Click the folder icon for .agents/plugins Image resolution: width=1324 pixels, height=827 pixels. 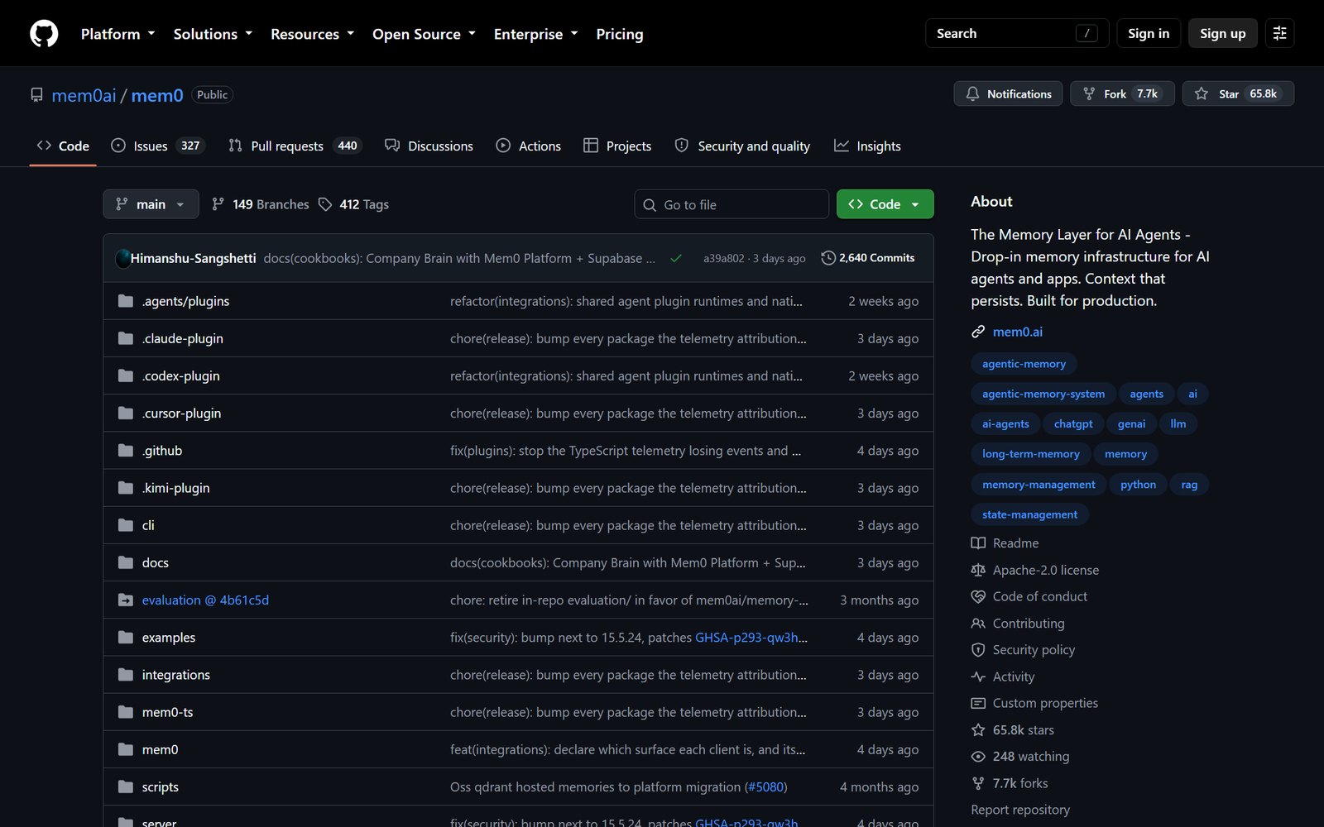(126, 301)
